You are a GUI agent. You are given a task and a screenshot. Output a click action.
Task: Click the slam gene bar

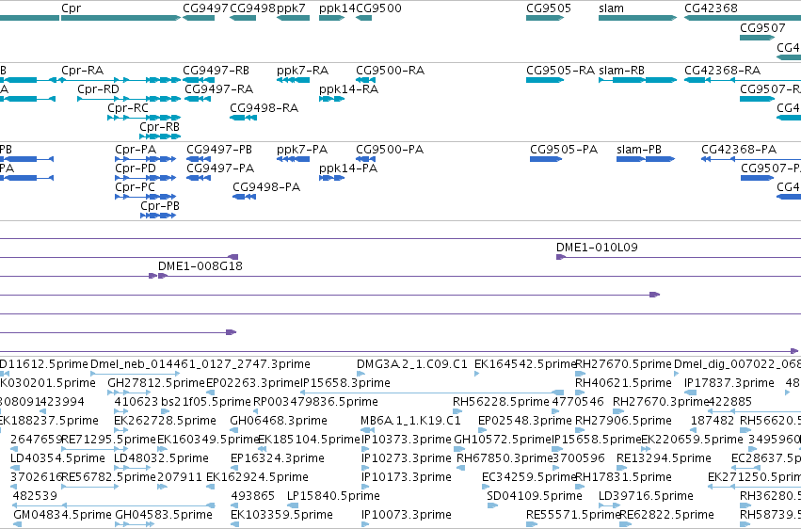pyautogui.click(x=637, y=18)
